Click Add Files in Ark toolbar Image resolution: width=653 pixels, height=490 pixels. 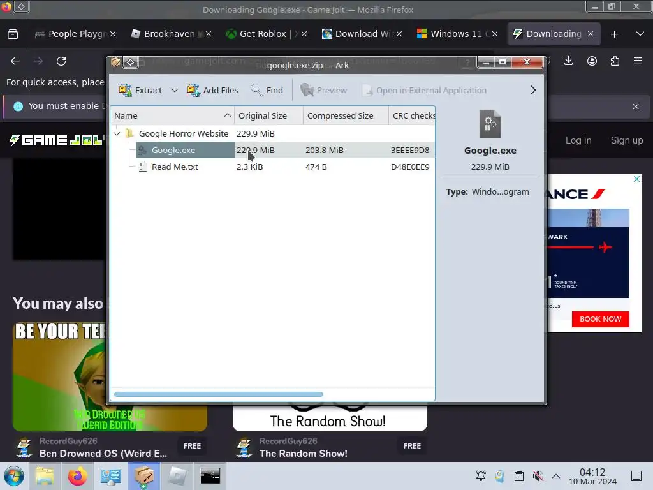coord(212,90)
